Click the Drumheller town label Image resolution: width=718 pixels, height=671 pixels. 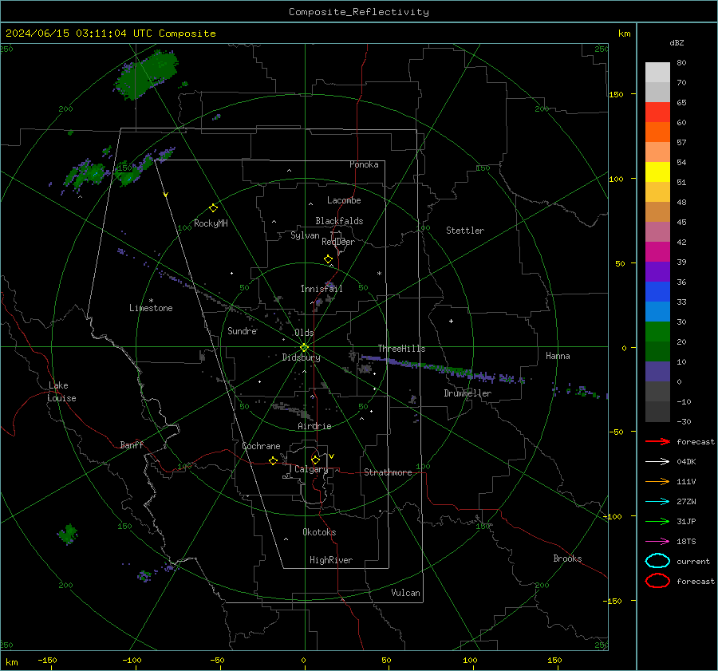click(467, 393)
